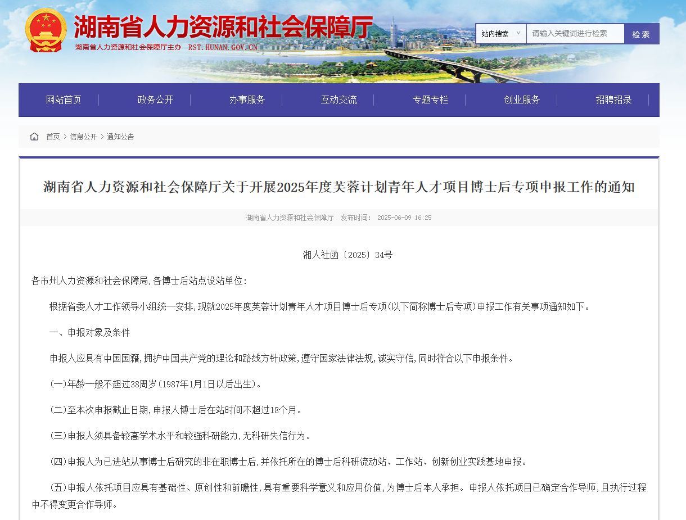This screenshot has width=686, height=520.
Task: Open the 专题专栏 nav item
Action: pos(430,100)
